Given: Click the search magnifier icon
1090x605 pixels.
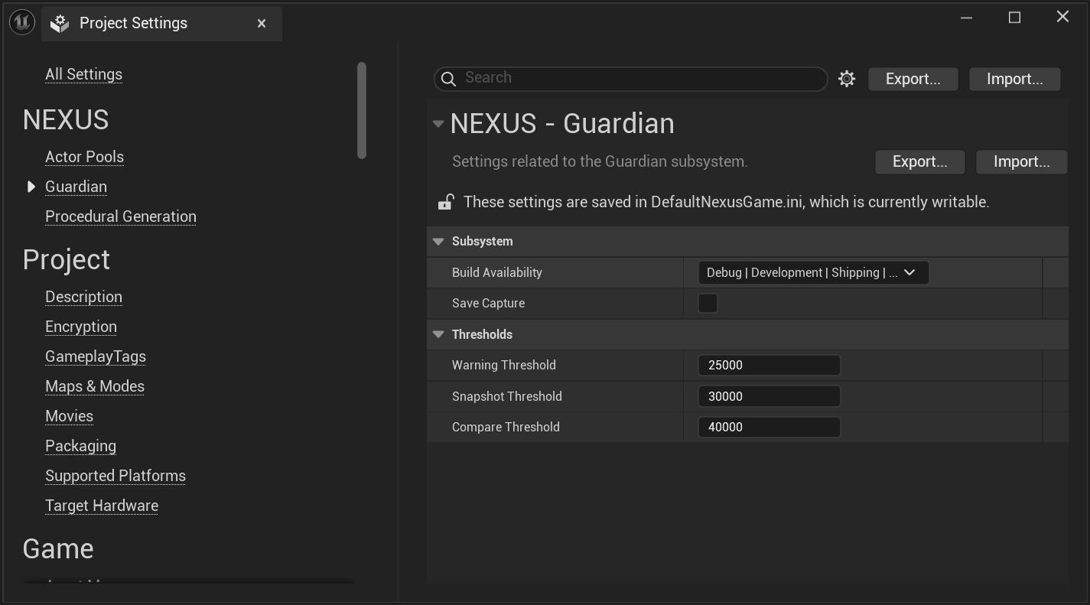Looking at the screenshot, I should pos(447,78).
